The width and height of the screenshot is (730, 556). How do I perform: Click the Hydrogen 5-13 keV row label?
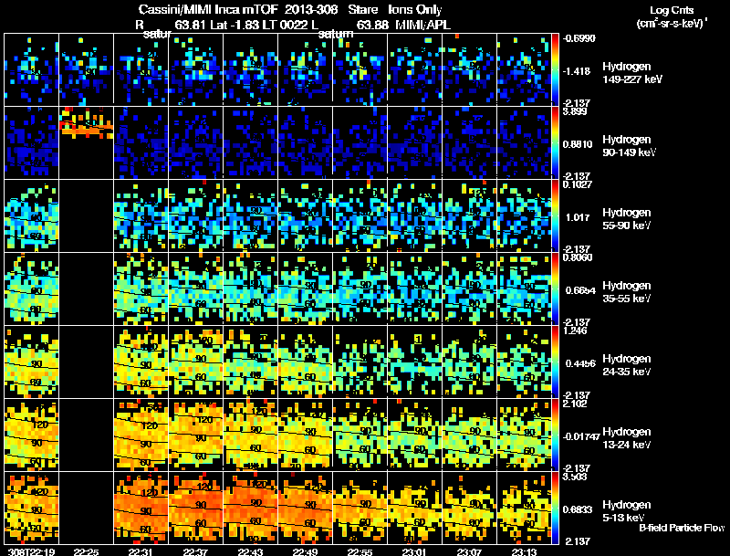click(627, 511)
